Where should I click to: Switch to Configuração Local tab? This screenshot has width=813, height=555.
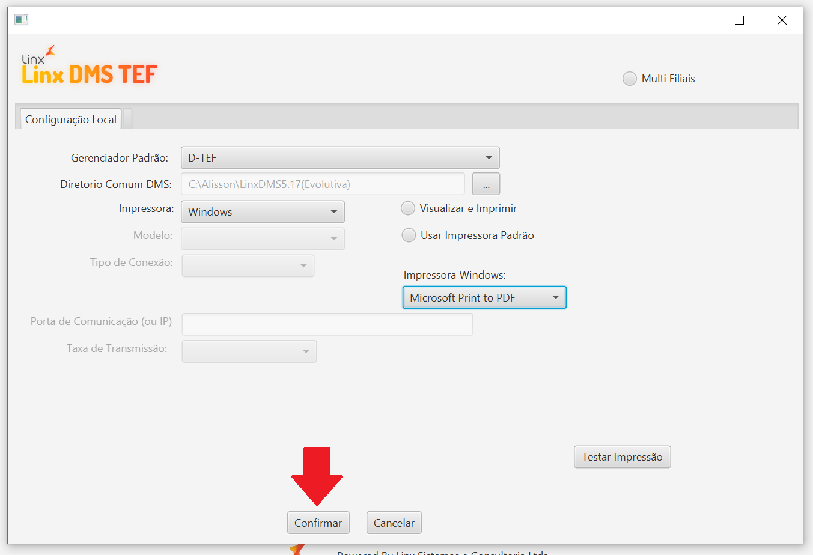pos(71,119)
